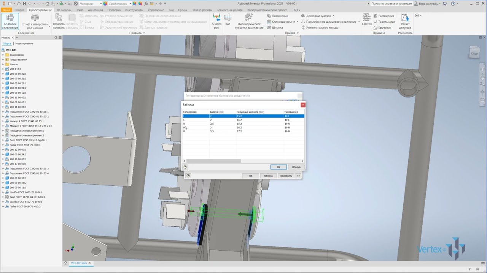Click Применить in the generator dialog

click(286, 176)
